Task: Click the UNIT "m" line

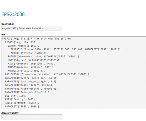Action: [16, 96]
